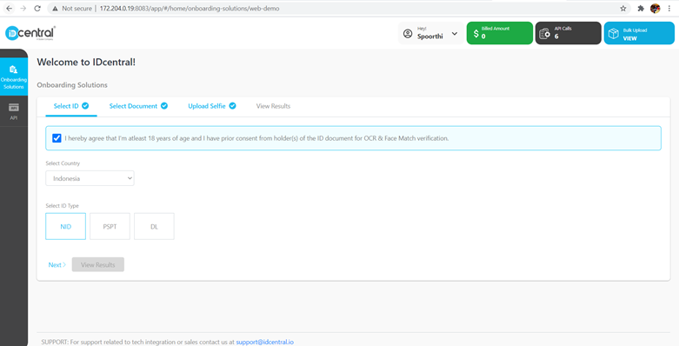This screenshot has height=346, width=679.
Task: Click the dollar sign icon in Billed Amount
Action: 476,33
